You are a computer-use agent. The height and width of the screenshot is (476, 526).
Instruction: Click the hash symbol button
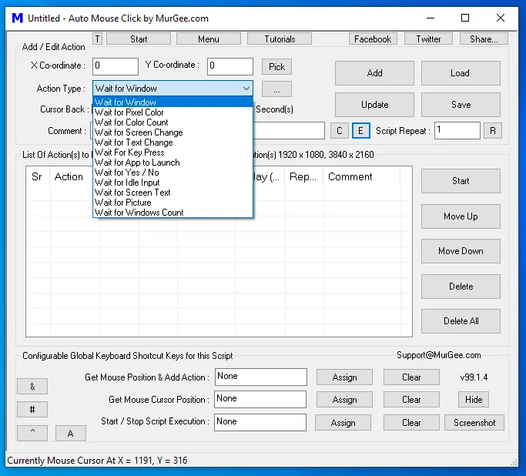pyautogui.click(x=32, y=409)
